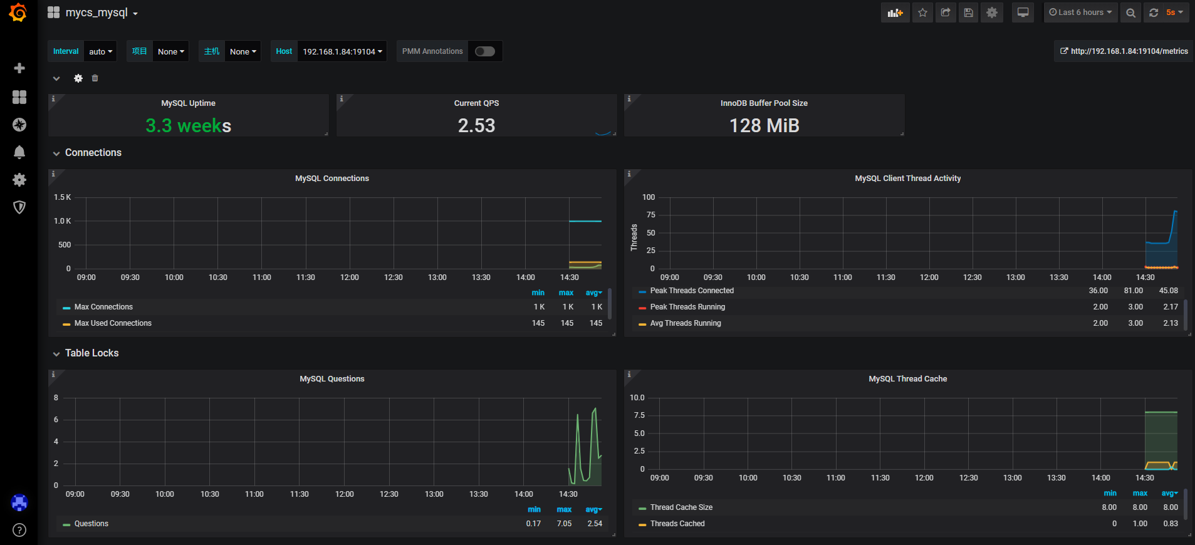Click info icon on MySQL Thread Cache panel
This screenshot has width=1195, height=545.
(629, 375)
